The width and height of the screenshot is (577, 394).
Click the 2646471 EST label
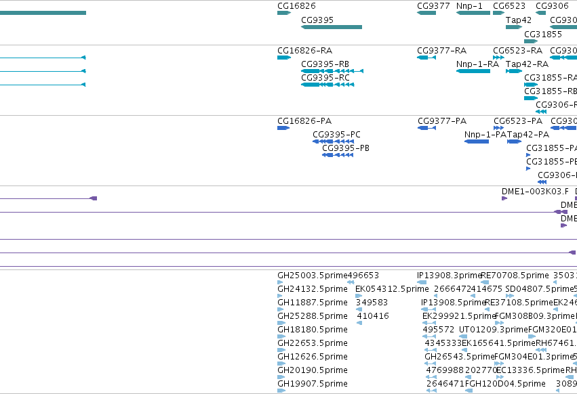[x=445, y=384]
